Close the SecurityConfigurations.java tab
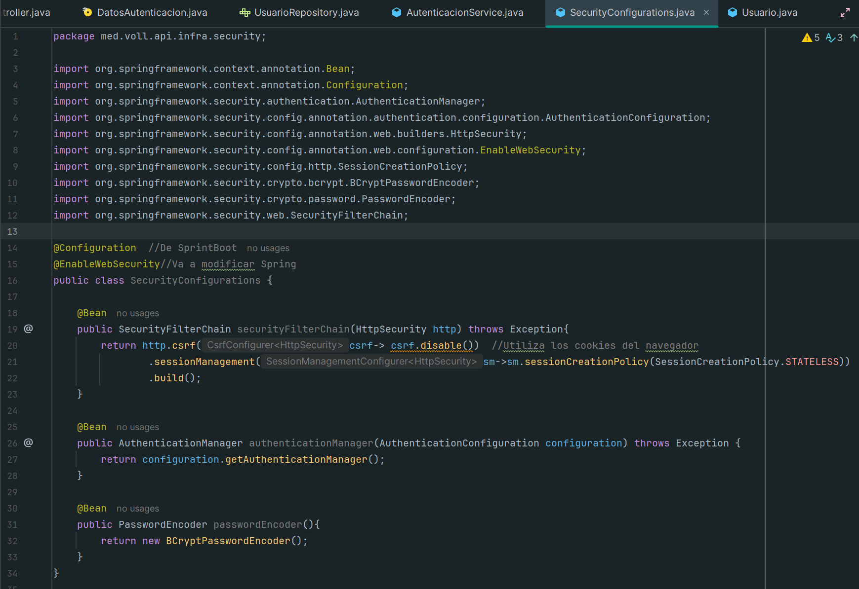This screenshot has height=589, width=859. tap(706, 12)
